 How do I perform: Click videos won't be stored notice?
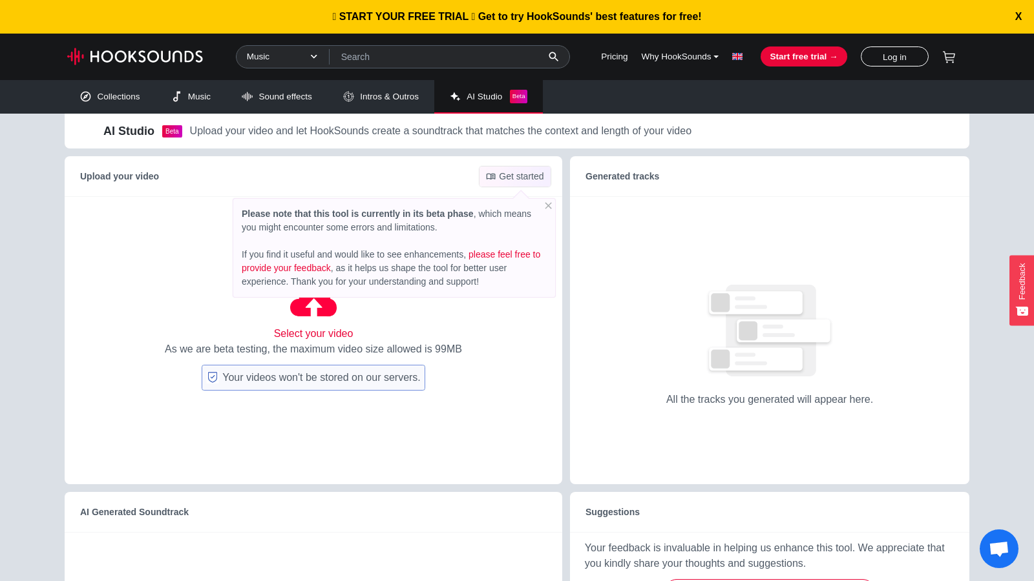313,378
